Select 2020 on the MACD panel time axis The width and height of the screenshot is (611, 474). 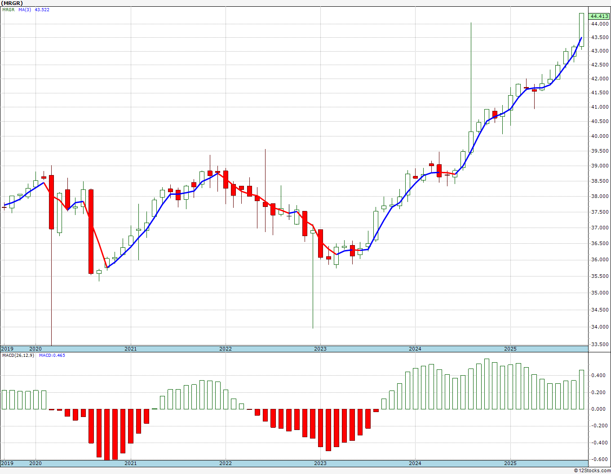pyautogui.click(x=35, y=463)
